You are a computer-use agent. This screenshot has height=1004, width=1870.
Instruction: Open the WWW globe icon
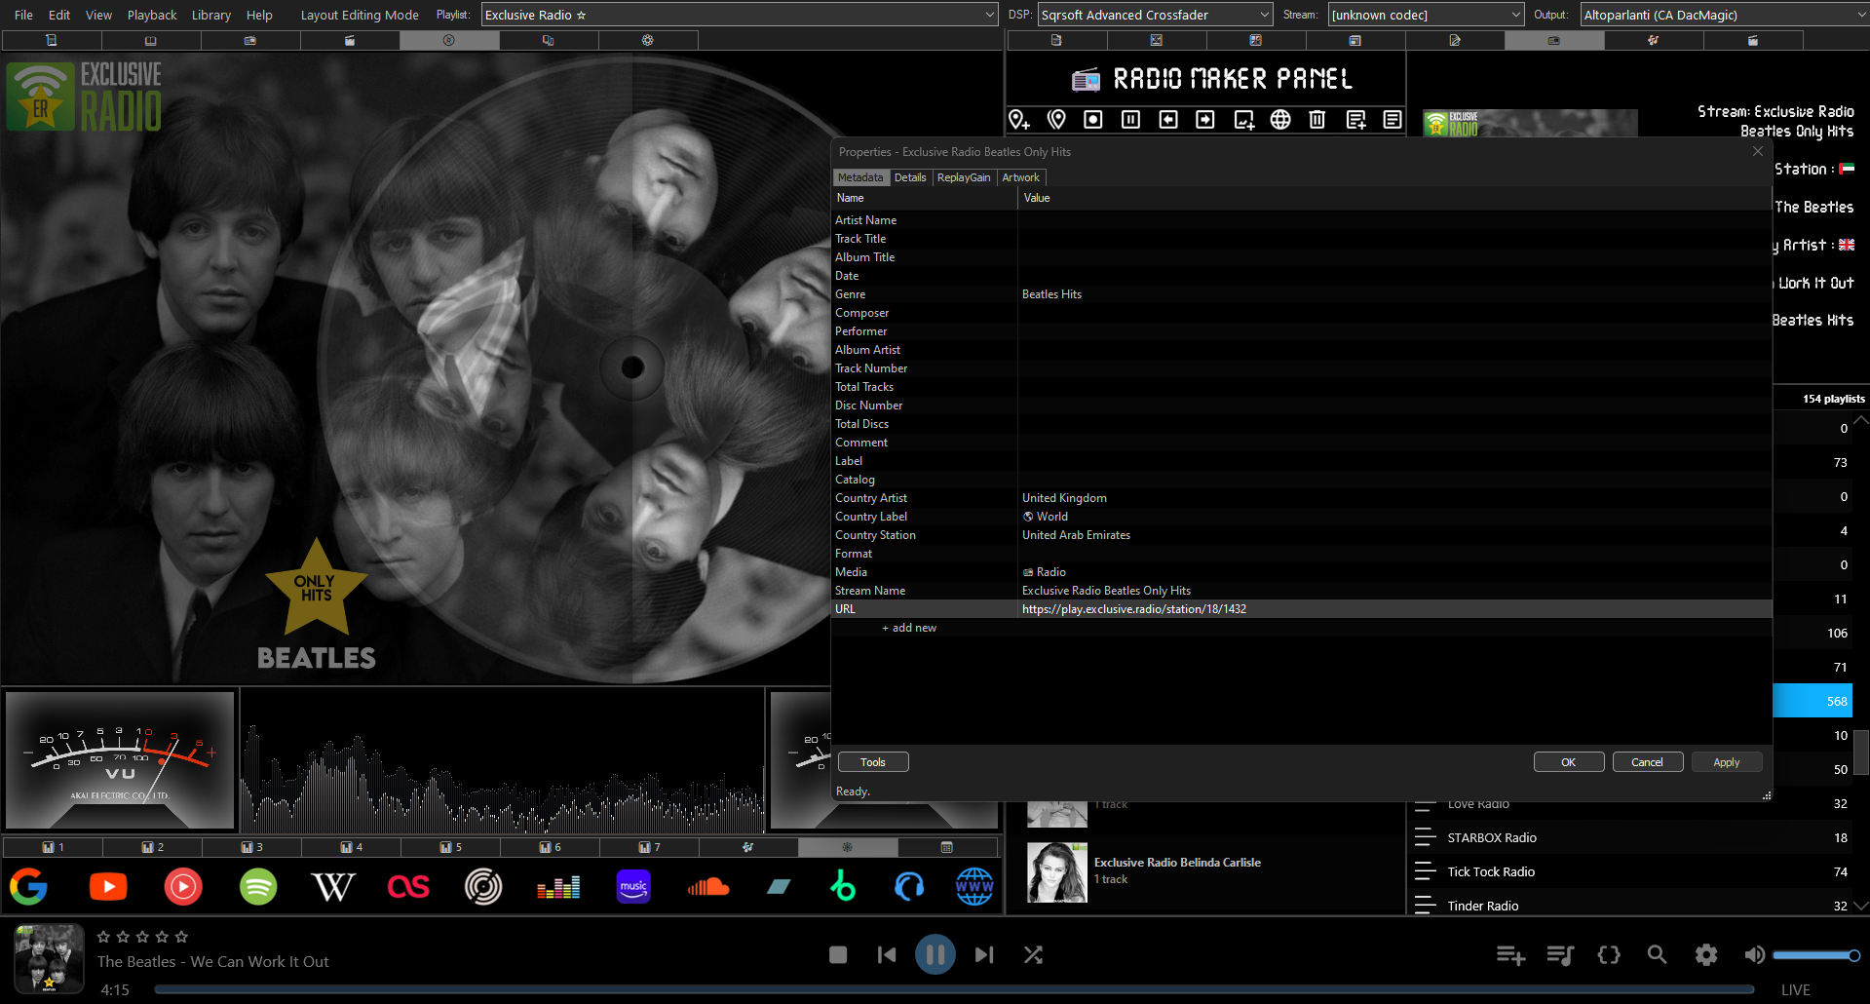click(974, 886)
